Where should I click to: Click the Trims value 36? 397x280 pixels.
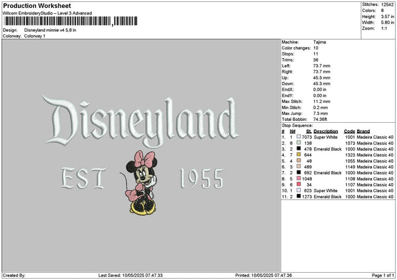pos(316,60)
